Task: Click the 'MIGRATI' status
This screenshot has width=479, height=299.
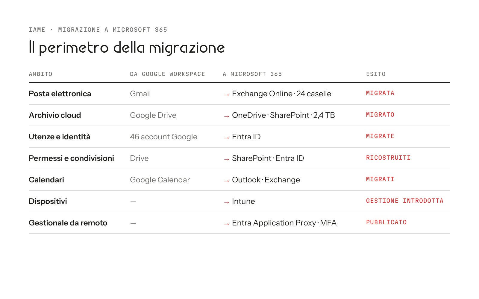Action: tap(380, 179)
